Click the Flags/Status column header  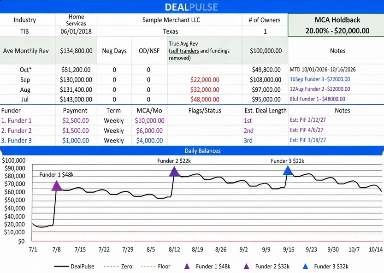(x=205, y=111)
